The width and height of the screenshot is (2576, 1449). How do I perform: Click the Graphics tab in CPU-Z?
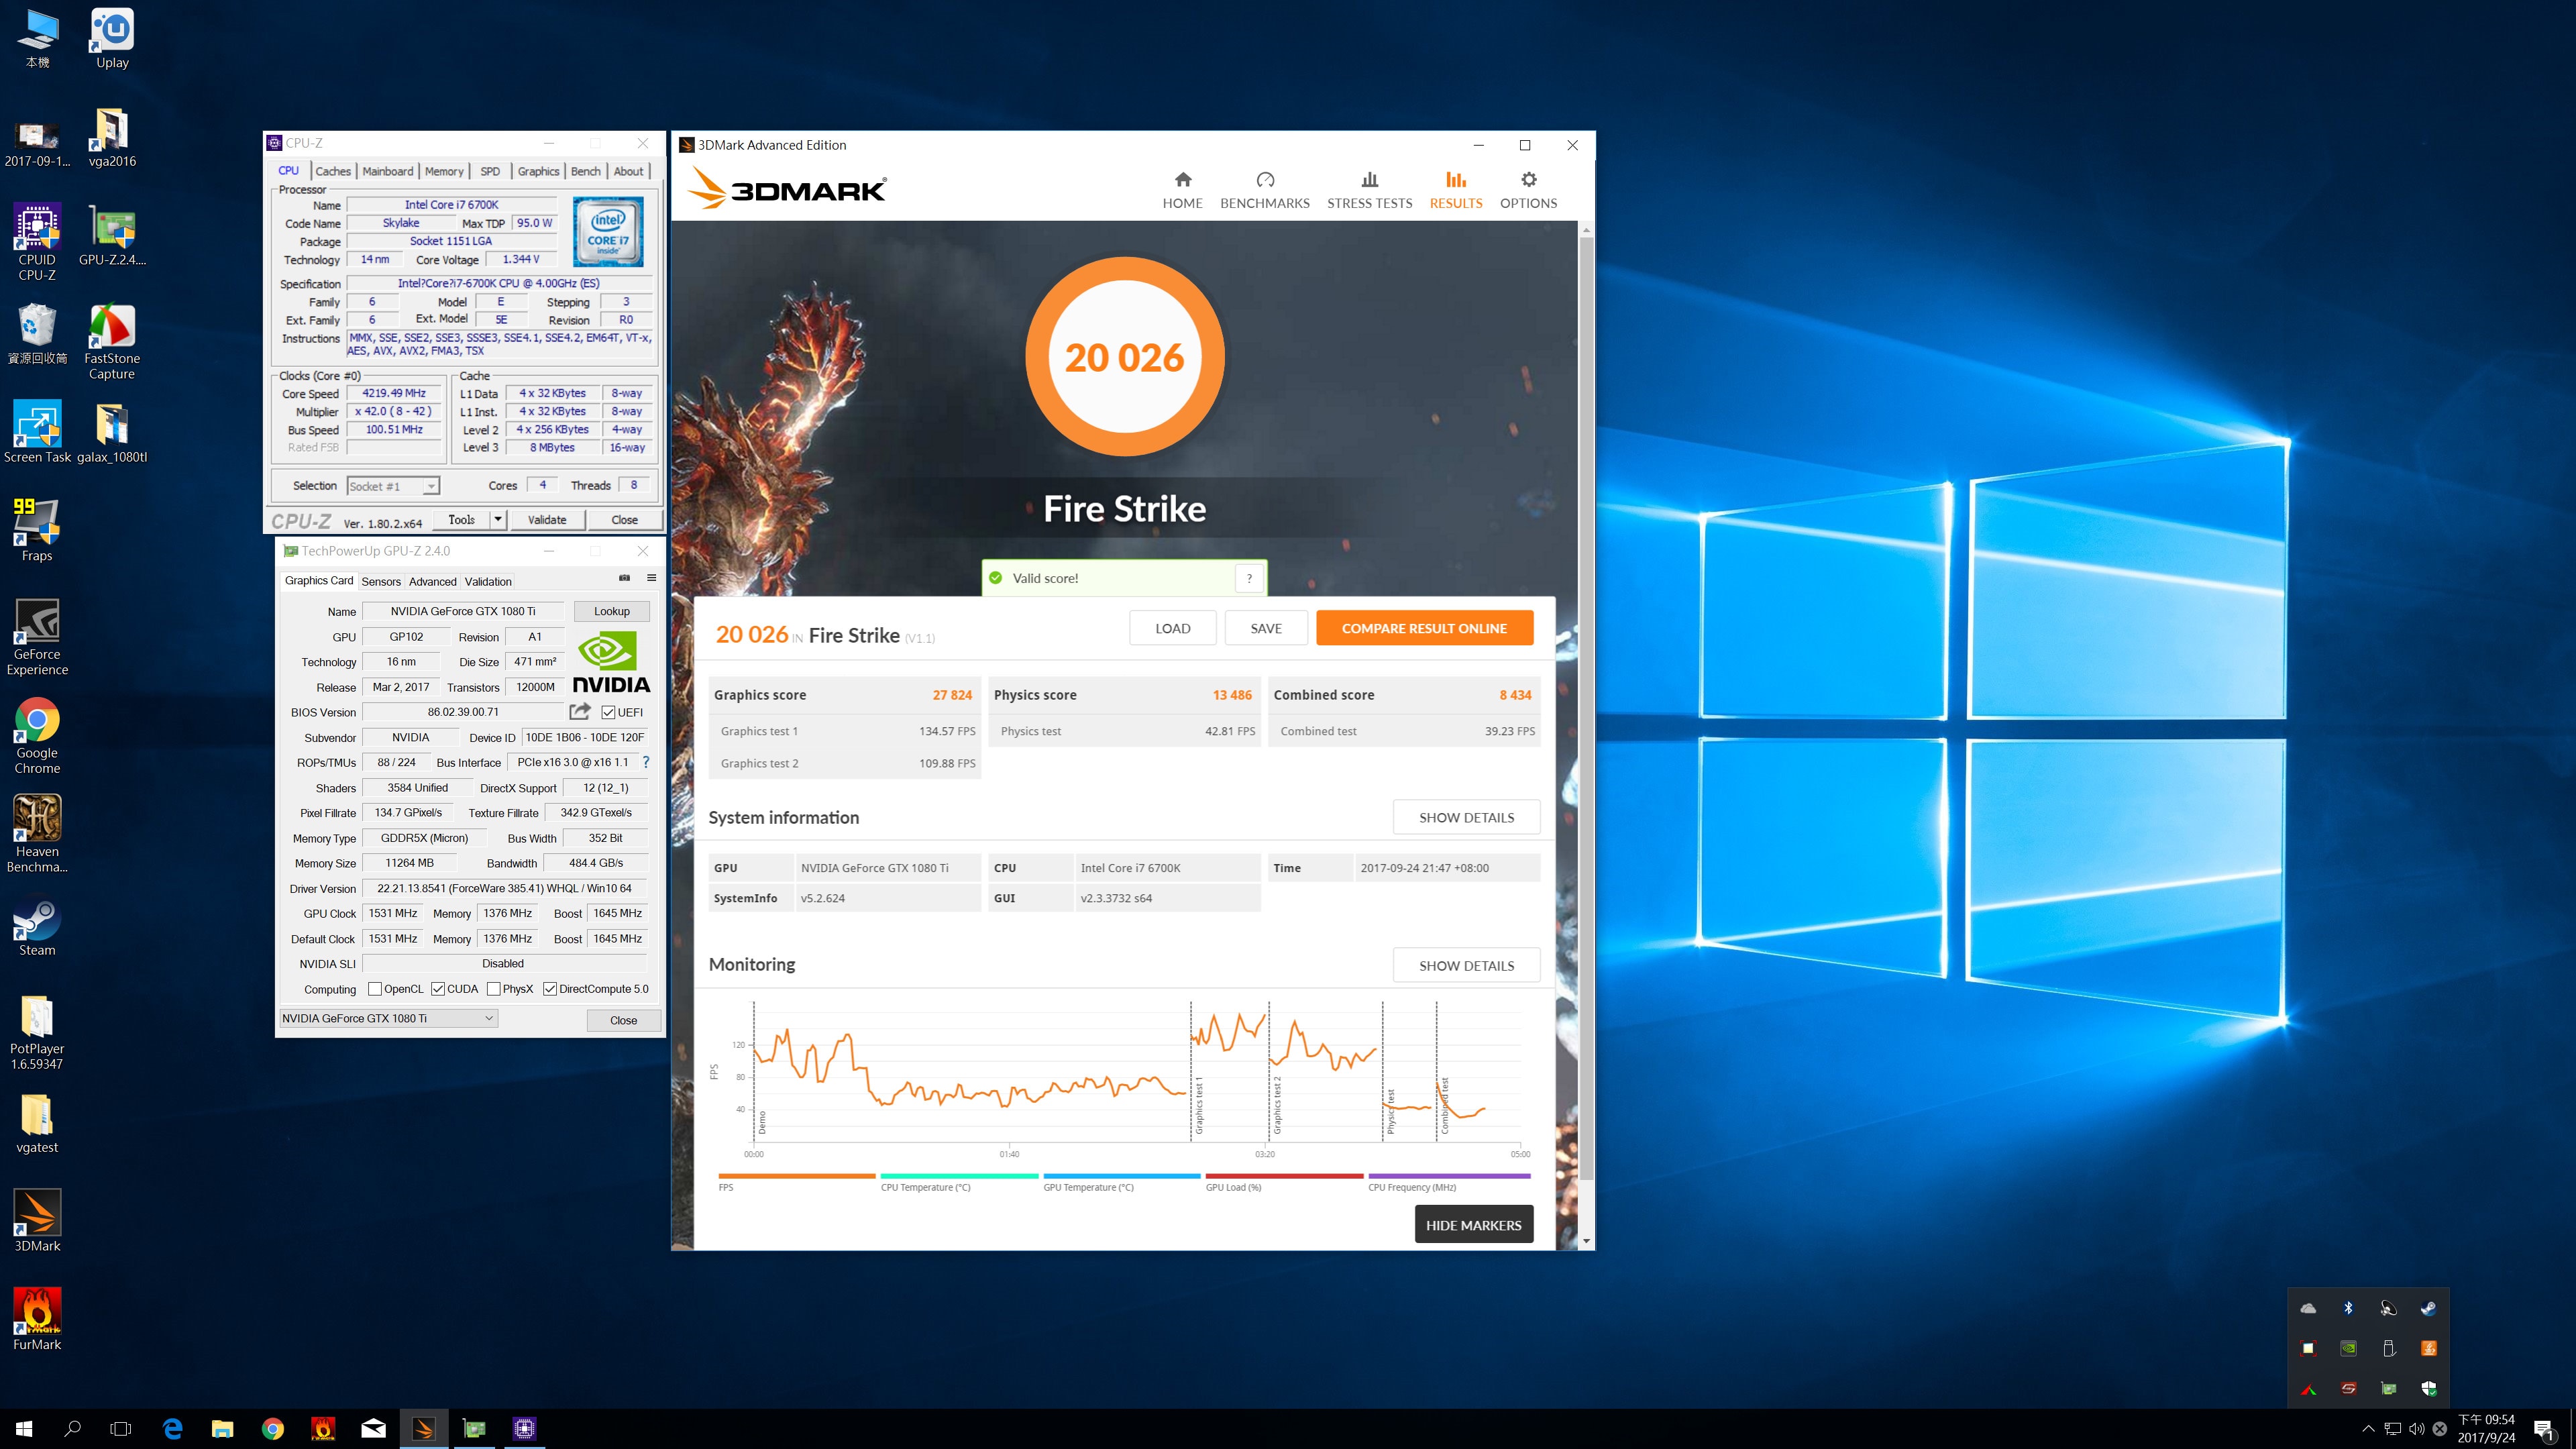tap(538, 171)
